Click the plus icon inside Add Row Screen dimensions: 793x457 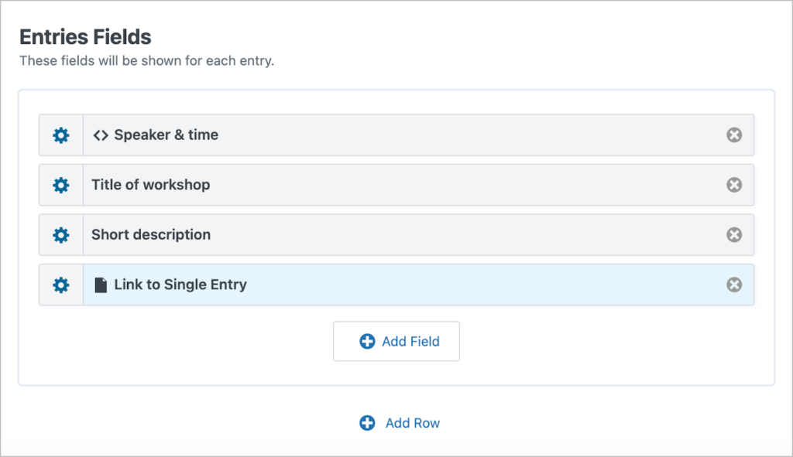(x=368, y=423)
